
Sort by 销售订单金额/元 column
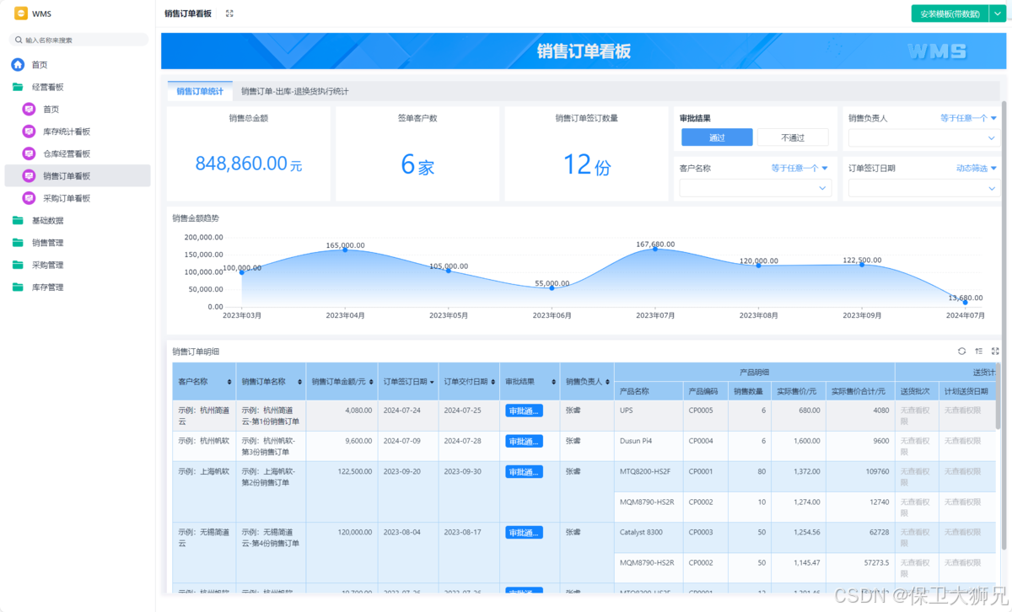[x=372, y=382]
